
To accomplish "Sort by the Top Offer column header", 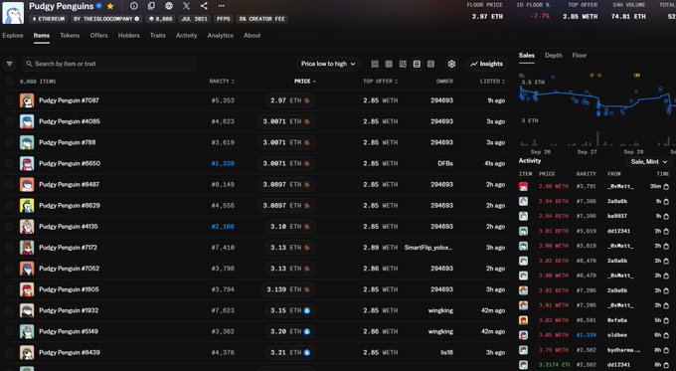I will (x=380, y=82).
